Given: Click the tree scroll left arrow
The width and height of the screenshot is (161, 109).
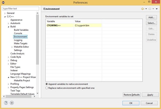Looking at the screenshot, I should coord(4,96).
